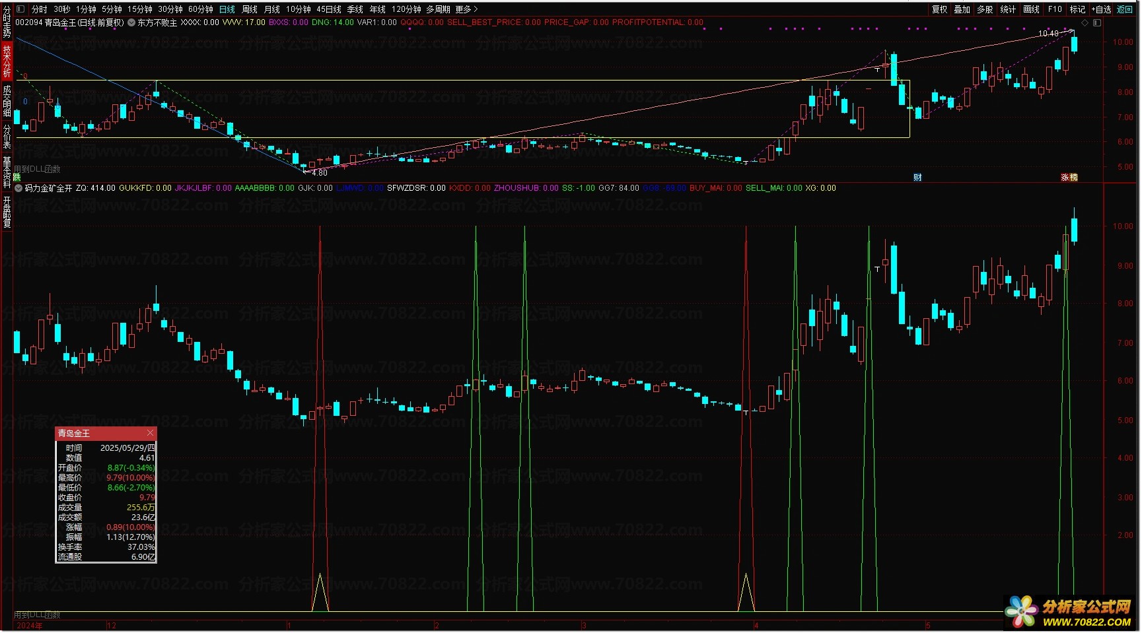
Task: Toggle the right info panel icon
Action: [1097, 22]
